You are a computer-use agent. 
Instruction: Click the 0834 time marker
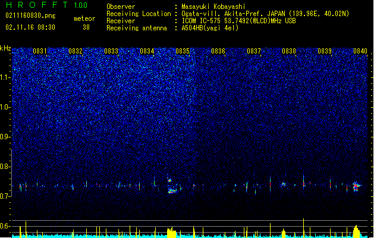(147, 51)
